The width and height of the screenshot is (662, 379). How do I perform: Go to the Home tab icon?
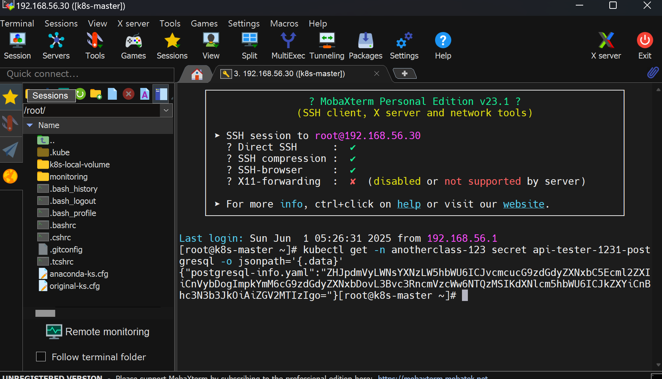(197, 74)
